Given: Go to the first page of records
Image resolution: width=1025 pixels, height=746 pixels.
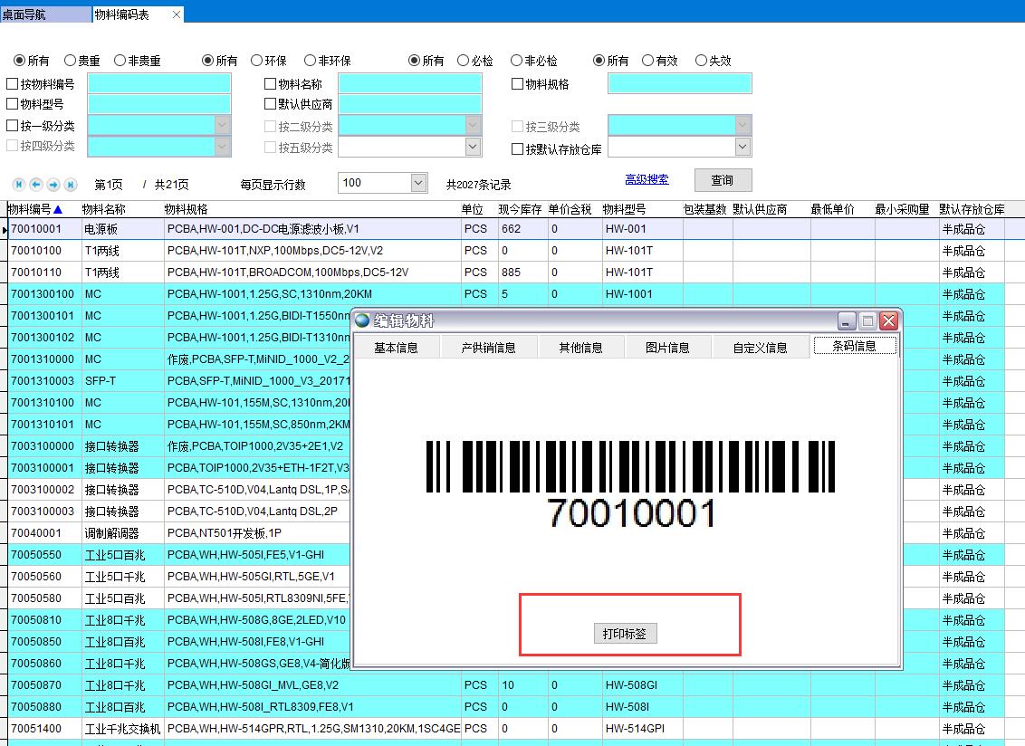Looking at the screenshot, I should point(17,185).
